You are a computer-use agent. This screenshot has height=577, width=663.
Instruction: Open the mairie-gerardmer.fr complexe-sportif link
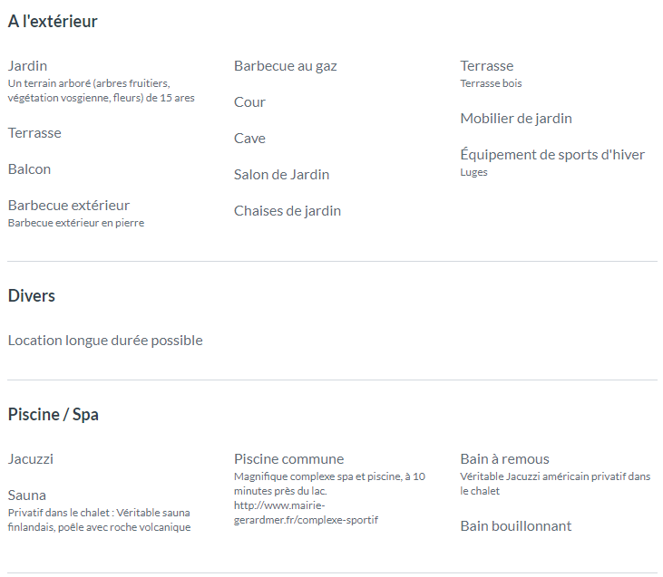[x=306, y=513]
